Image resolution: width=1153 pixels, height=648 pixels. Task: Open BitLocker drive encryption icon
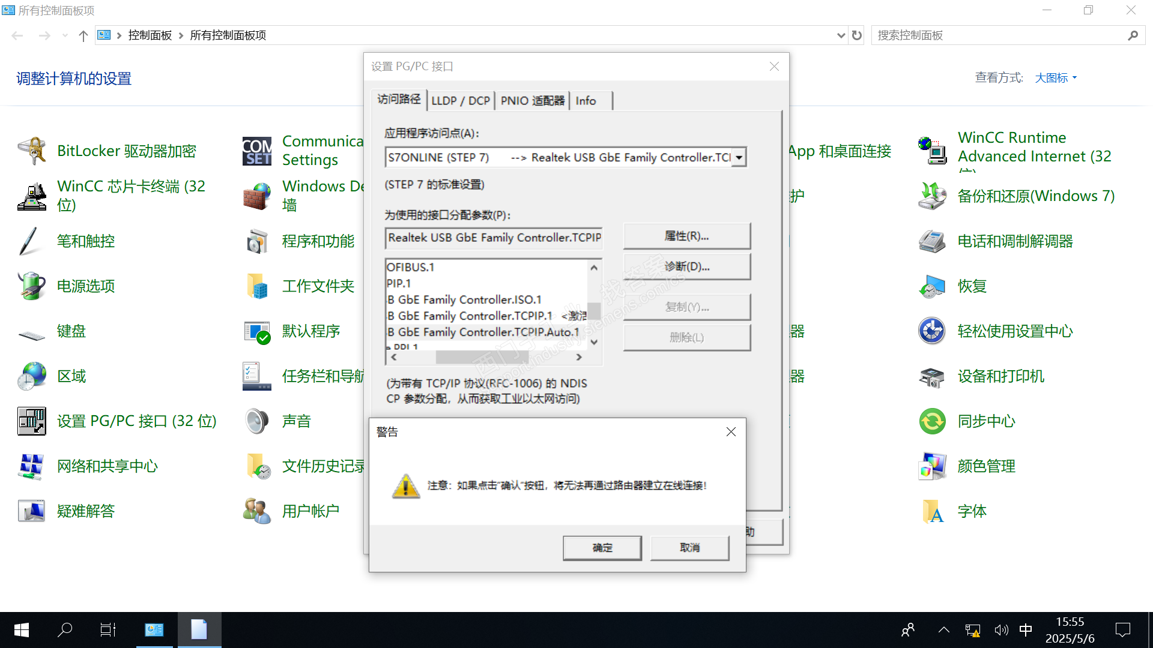pyautogui.click(x=32, y=151)
